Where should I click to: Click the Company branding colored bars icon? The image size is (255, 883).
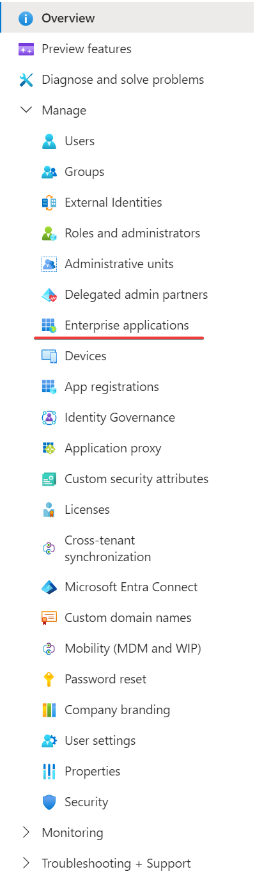49,710
